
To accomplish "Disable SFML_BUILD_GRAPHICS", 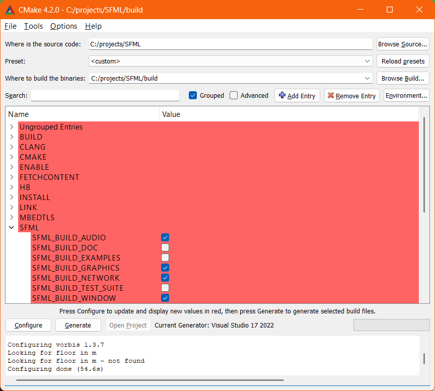I will (x=165, y=268).
